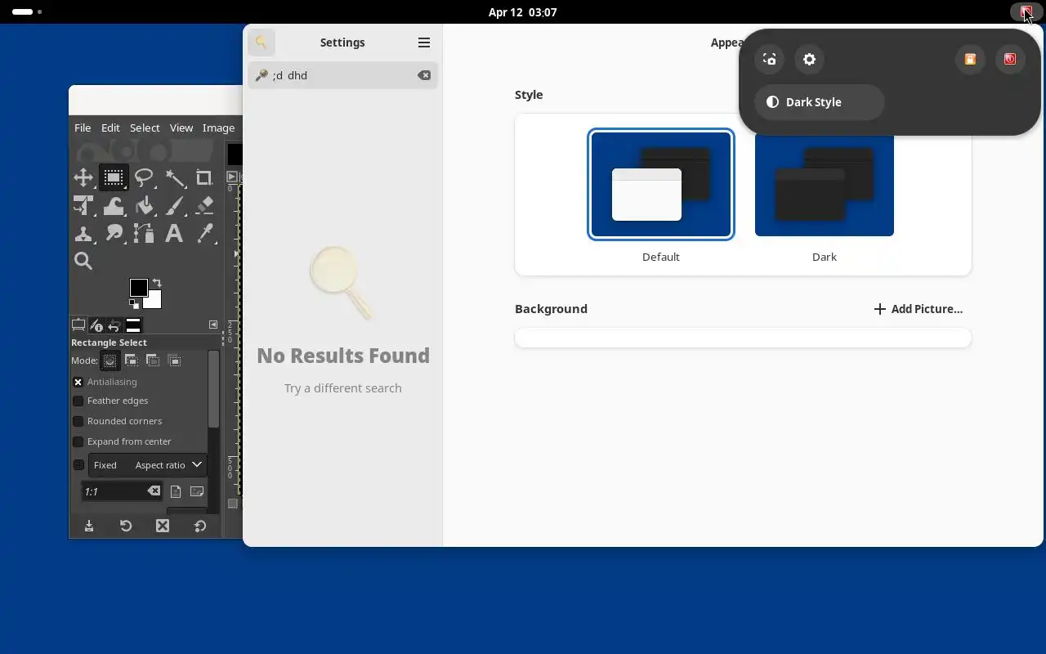Select the Zoom magnifier tool in GIMP

point(83,261)
